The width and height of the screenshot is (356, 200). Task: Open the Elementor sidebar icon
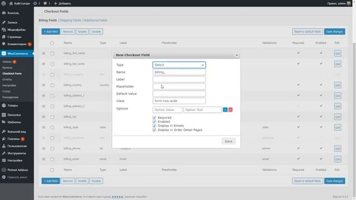point(4,115)
